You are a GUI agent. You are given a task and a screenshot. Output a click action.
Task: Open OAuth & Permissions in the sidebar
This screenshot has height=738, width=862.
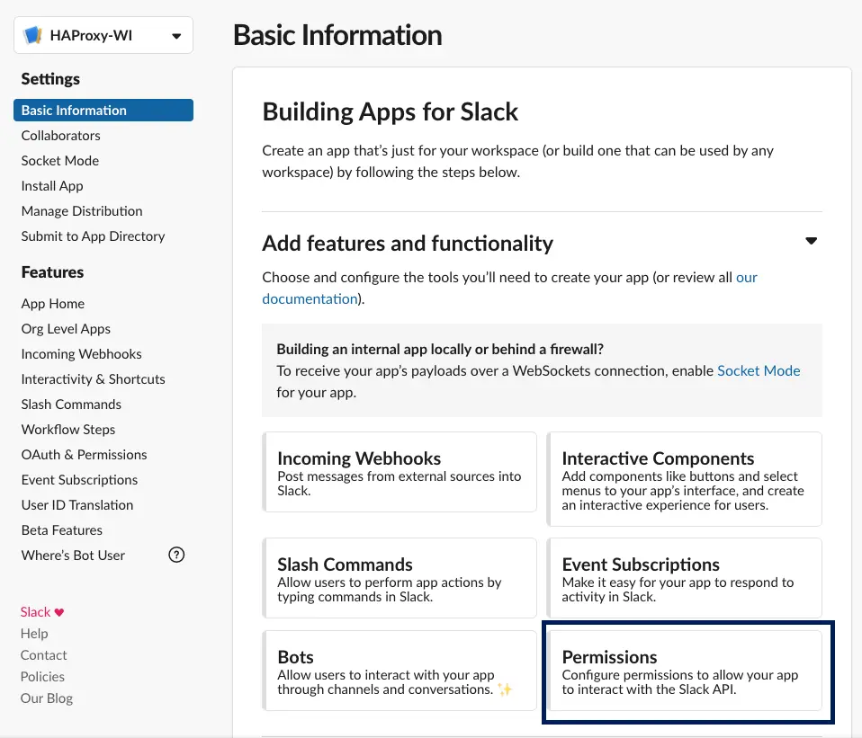tap(84, 454)
